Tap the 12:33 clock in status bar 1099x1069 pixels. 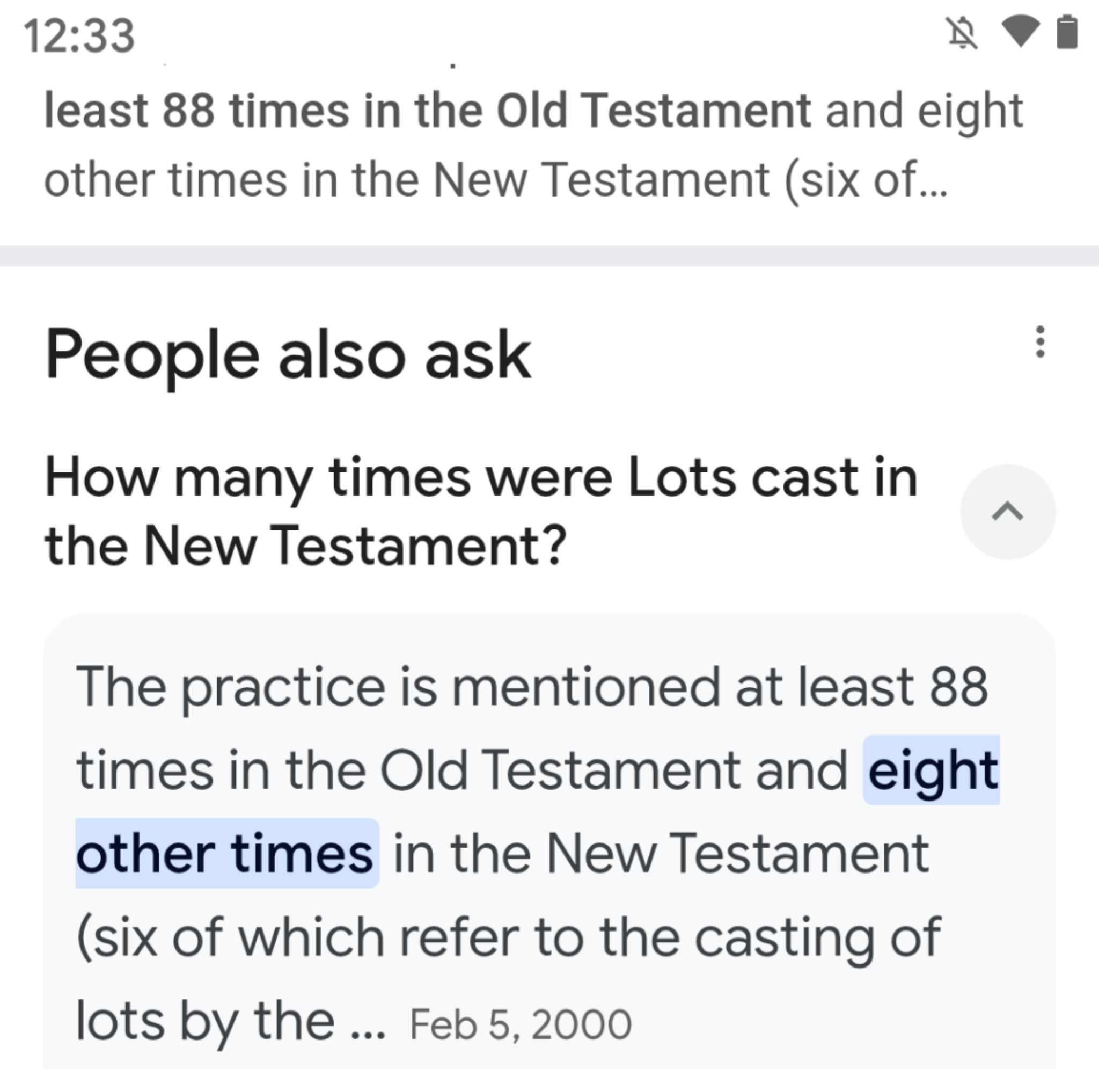click(x=79, y=36)
